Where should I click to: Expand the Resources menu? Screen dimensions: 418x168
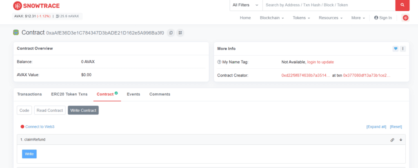[331, 18]
